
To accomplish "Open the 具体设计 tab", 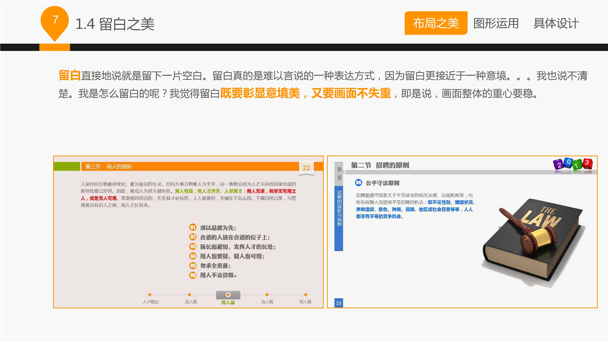I will point(556,23).
